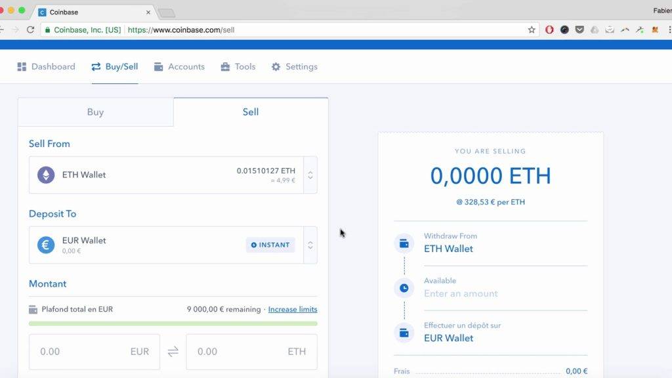Click the grey cloud extension icon
The width and height of the screenshot is (672, 378).
pos(595,30)
